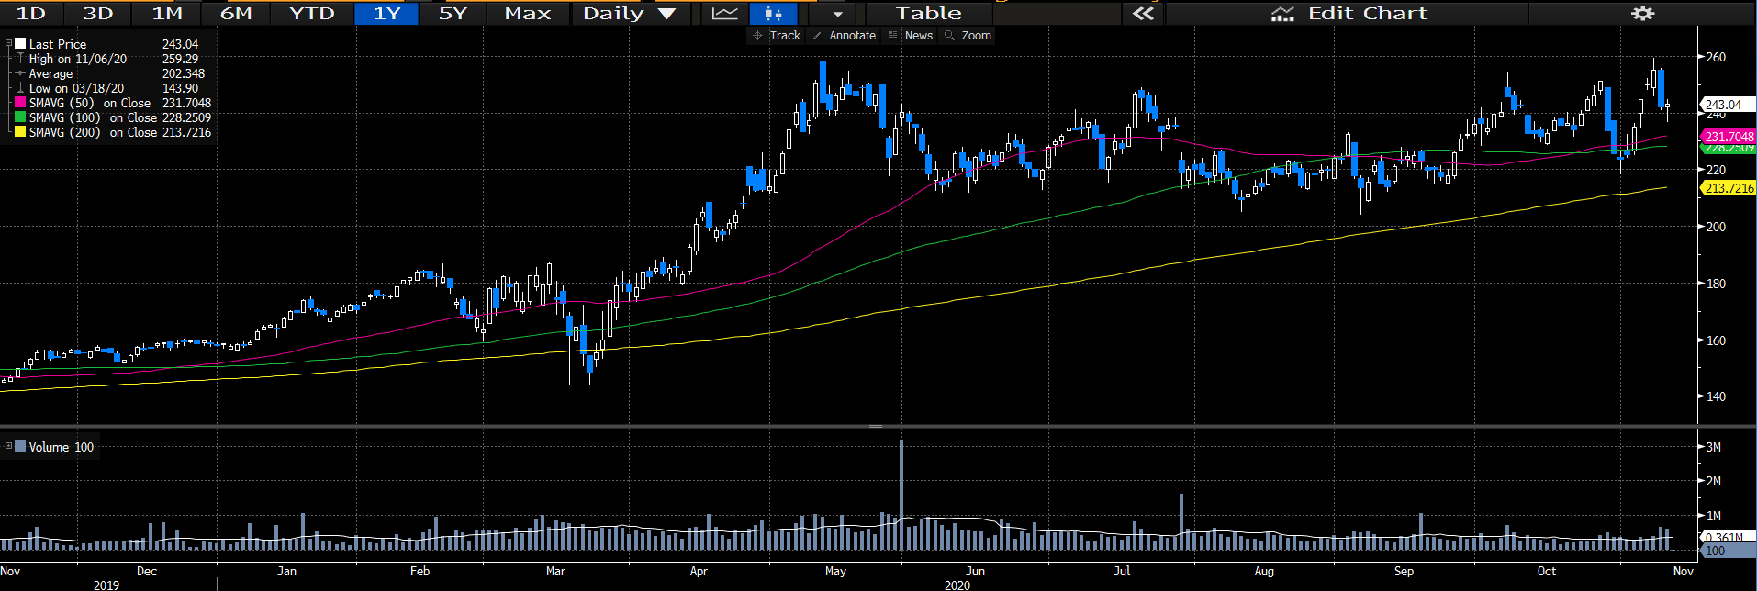This screenshot has height=591, width=1757.
Task: Select the 'High on 11/06/20' legend row
Action: tap(114, 59)
